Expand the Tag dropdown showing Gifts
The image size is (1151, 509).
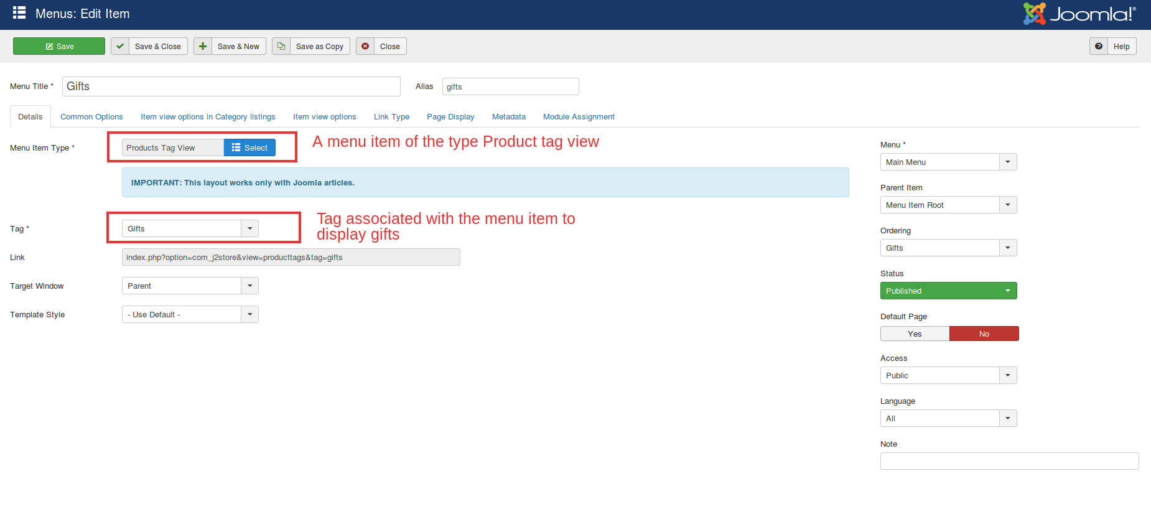249,229
